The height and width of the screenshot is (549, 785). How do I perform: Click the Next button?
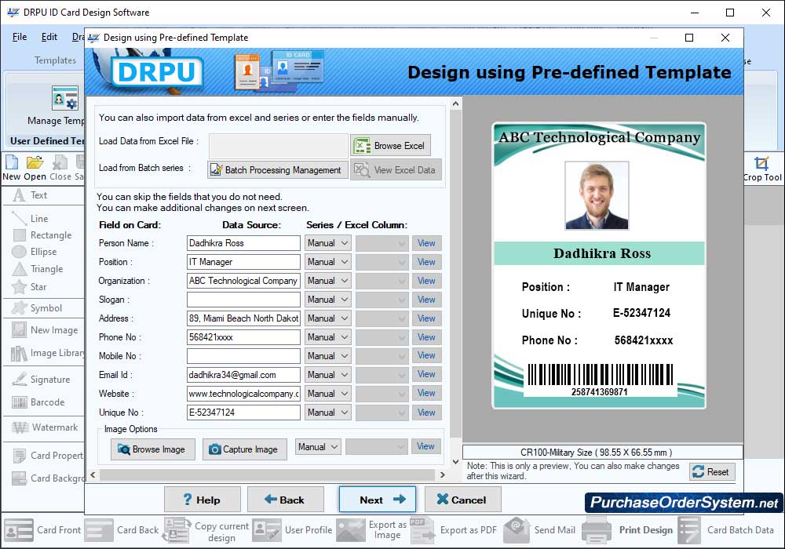[378, 500]
